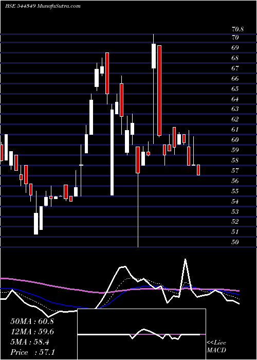Click the 67 price axis label
Viewport: 257px width, 360px height.
(235, 68)
